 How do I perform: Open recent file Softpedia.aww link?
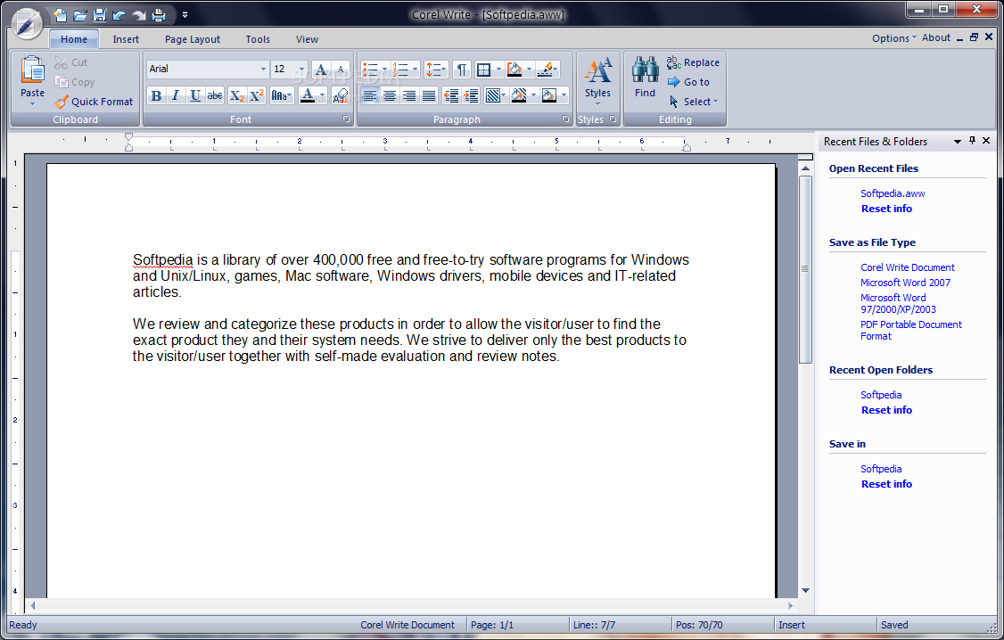click(893, 193)
